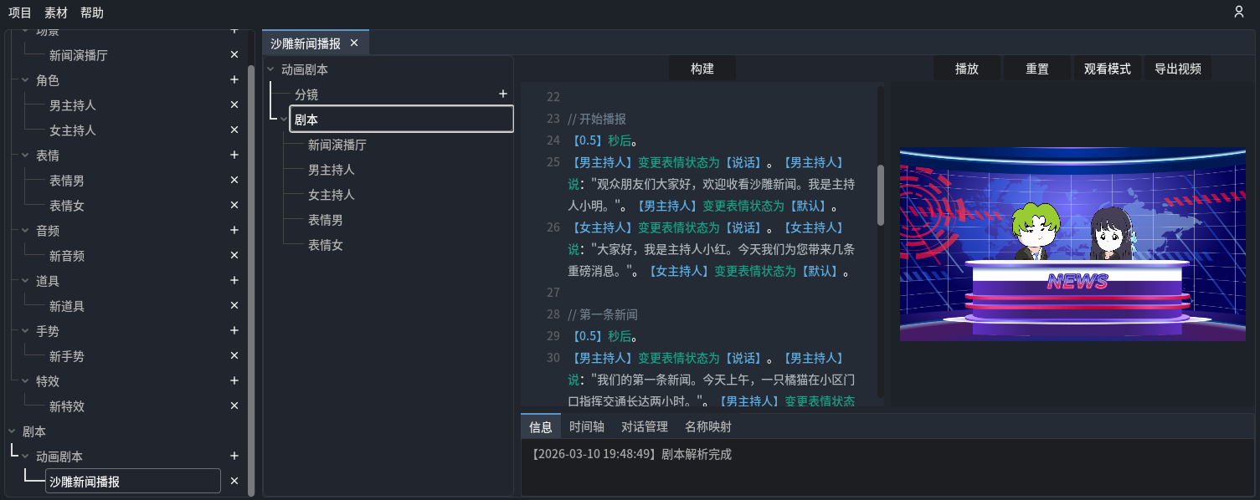Add a new character with the 角色 plus icon
This screenshot has height=500, width=1260.
234,80
